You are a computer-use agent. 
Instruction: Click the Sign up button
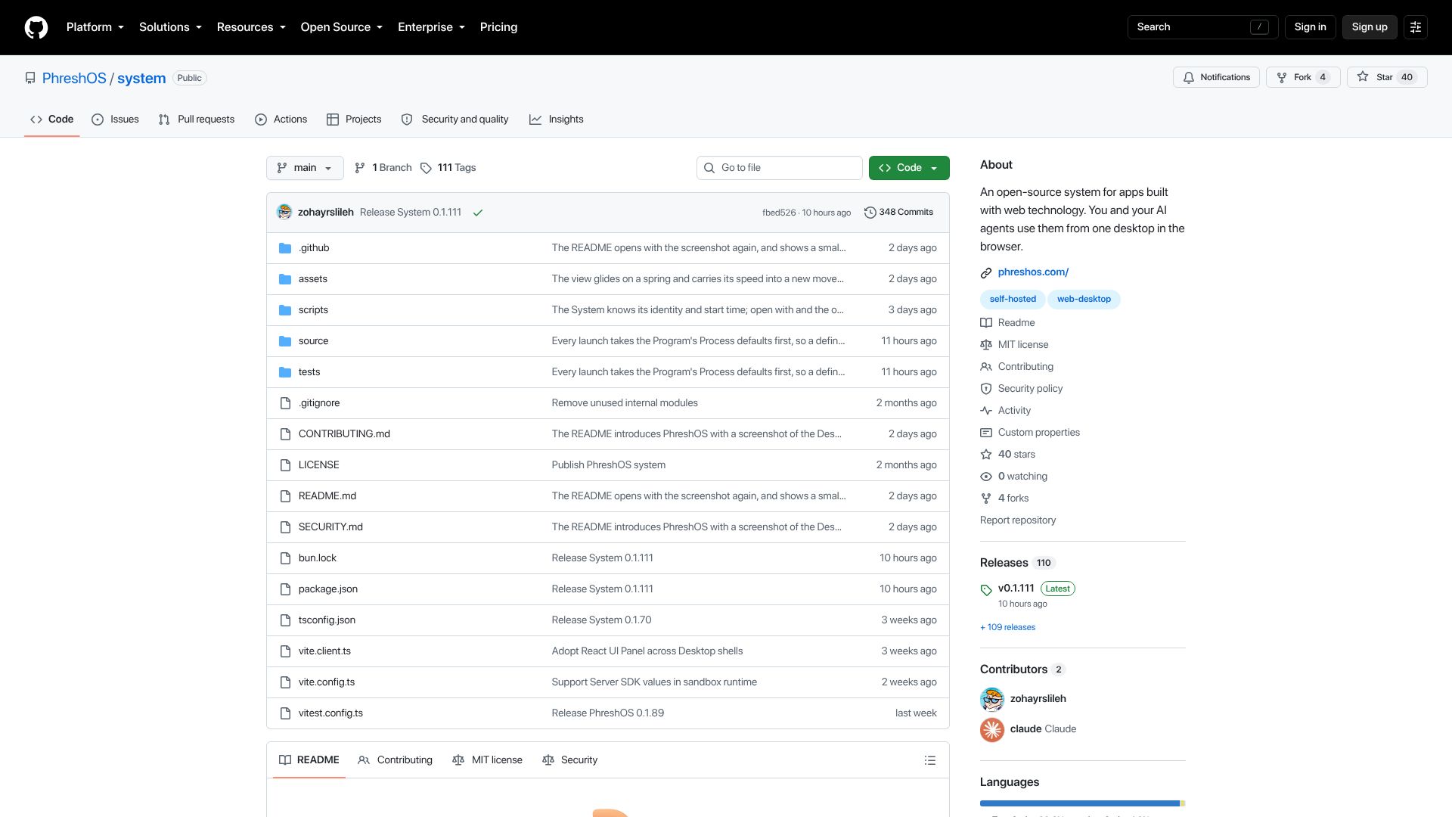pos(1370,27)
